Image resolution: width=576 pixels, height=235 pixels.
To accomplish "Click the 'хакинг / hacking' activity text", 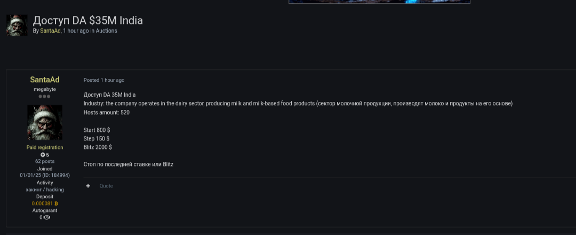I will [x=45, y=190].
